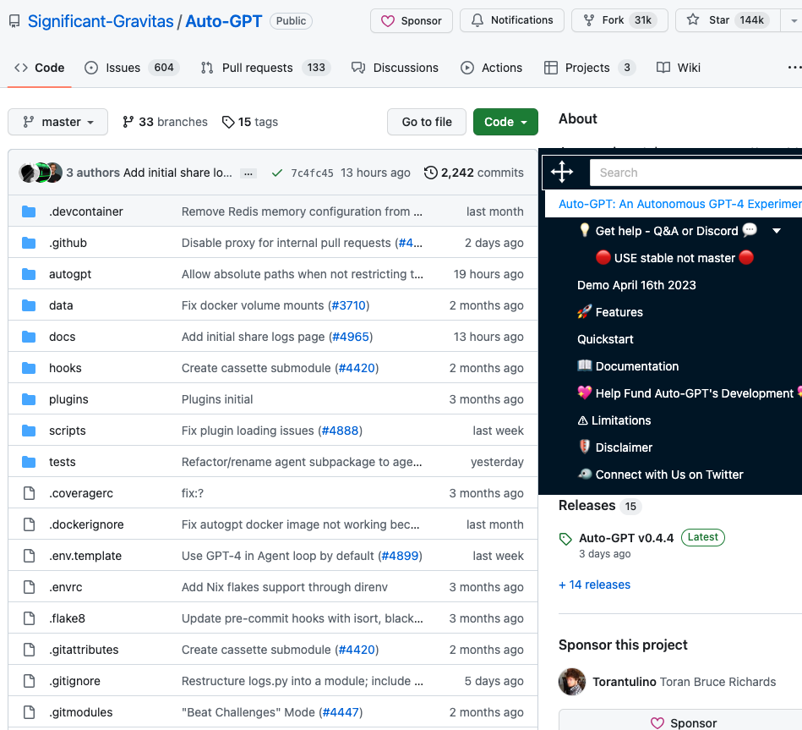Click the repository icon beside Significant-Gravitas
This screenshot has width=802, height=730.
coord(14,21)
